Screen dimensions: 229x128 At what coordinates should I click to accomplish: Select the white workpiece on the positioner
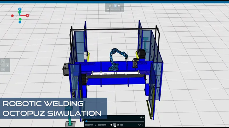(x=115, y=73)
